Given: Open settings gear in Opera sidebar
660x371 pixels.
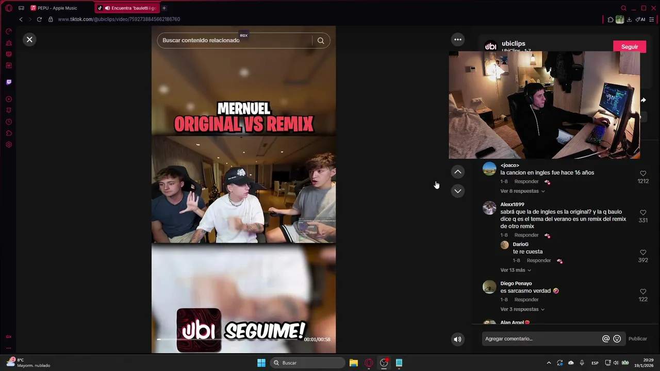Looking at the screenshot, I should click(x=9, y=144).
